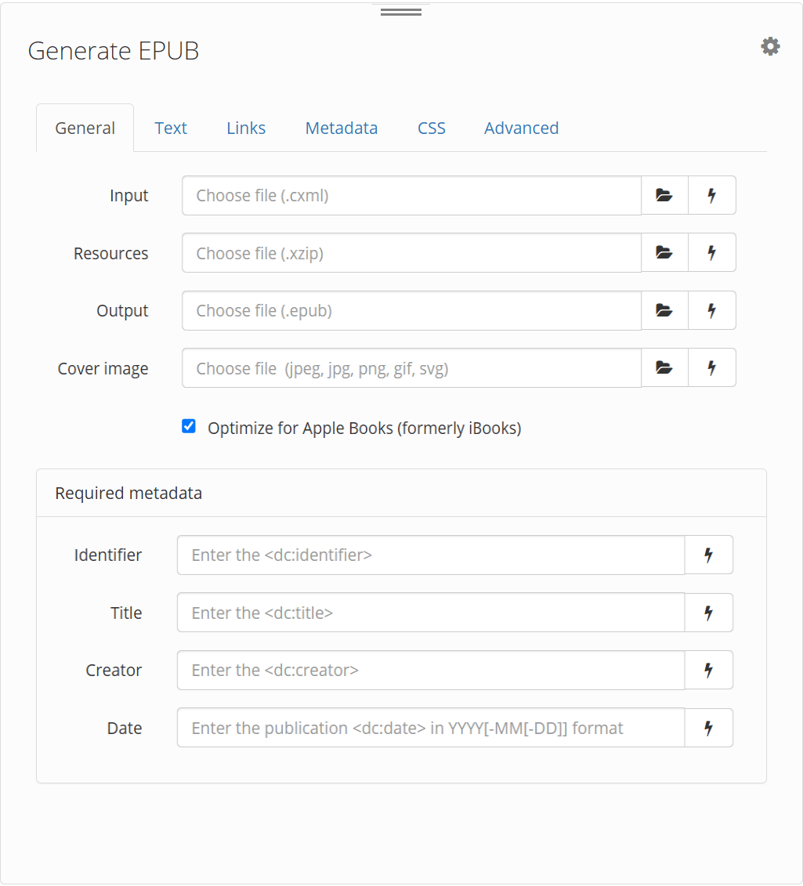The width and height of the screenshot is (803, 886).
Task: Open the file browser for the Input field
Action: 664,195
